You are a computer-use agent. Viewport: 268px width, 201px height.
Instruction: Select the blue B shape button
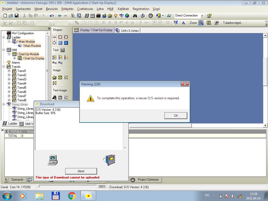click(66, 43)
